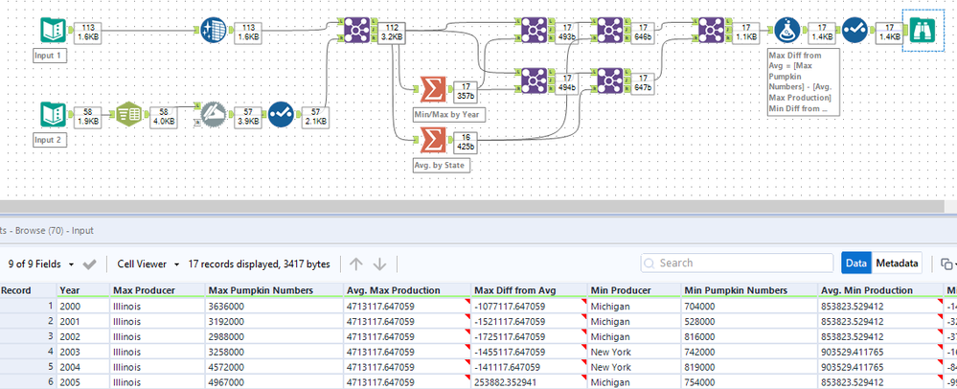Click the Select tool before the Browse tool
Viewport: 957px width, 389px height.
coord(854,31)
